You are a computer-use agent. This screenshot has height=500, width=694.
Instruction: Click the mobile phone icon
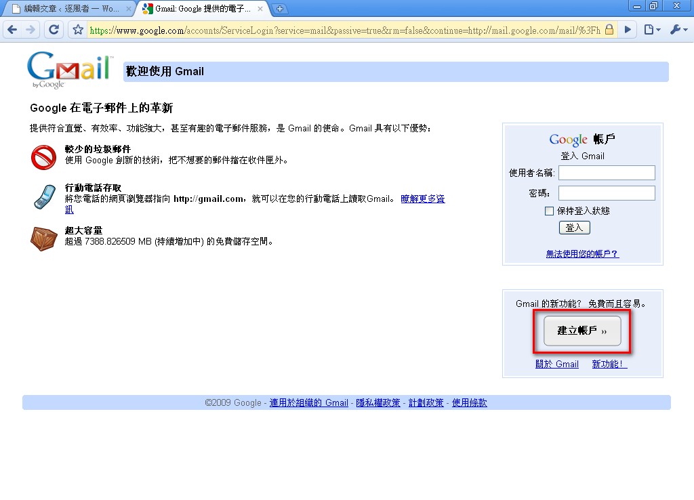tap(44, 197)
